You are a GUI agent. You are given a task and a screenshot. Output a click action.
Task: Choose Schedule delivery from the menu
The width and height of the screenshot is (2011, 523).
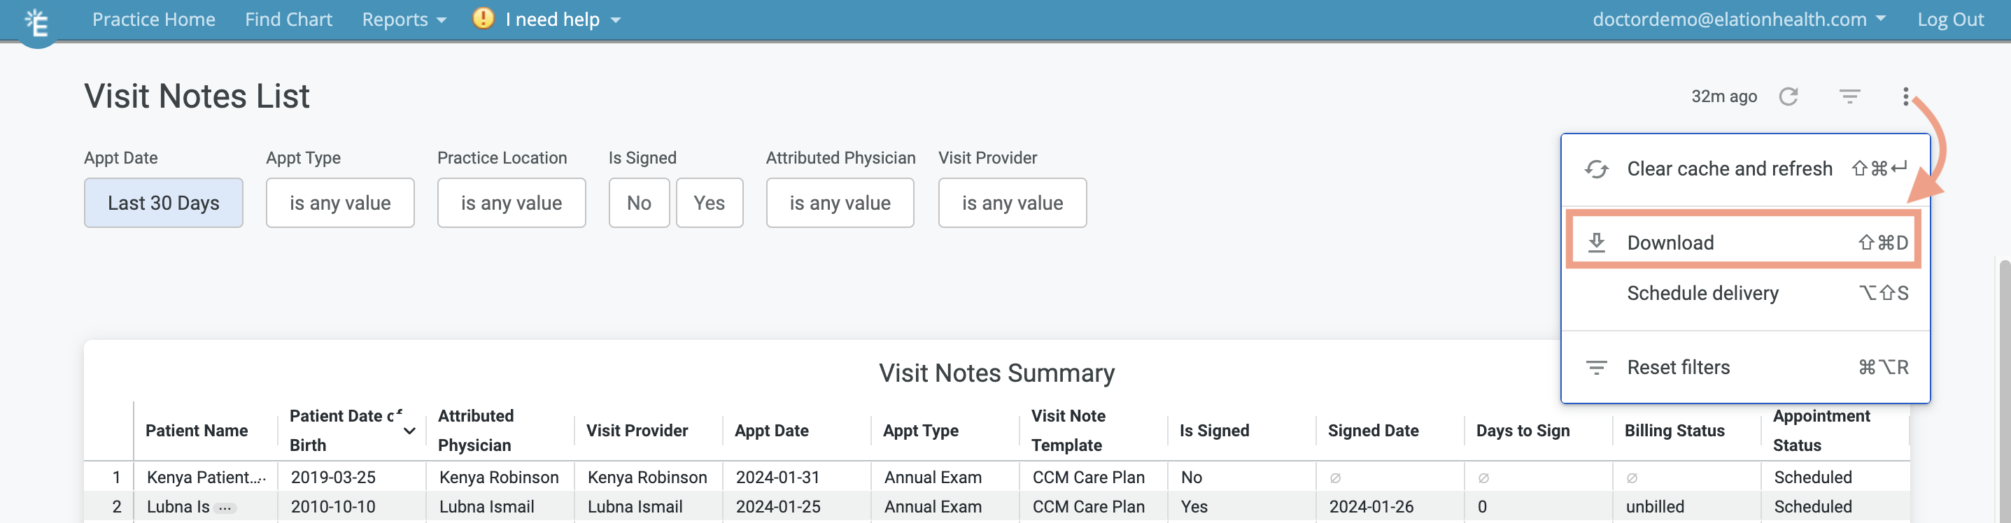[x=1702, y=294]
